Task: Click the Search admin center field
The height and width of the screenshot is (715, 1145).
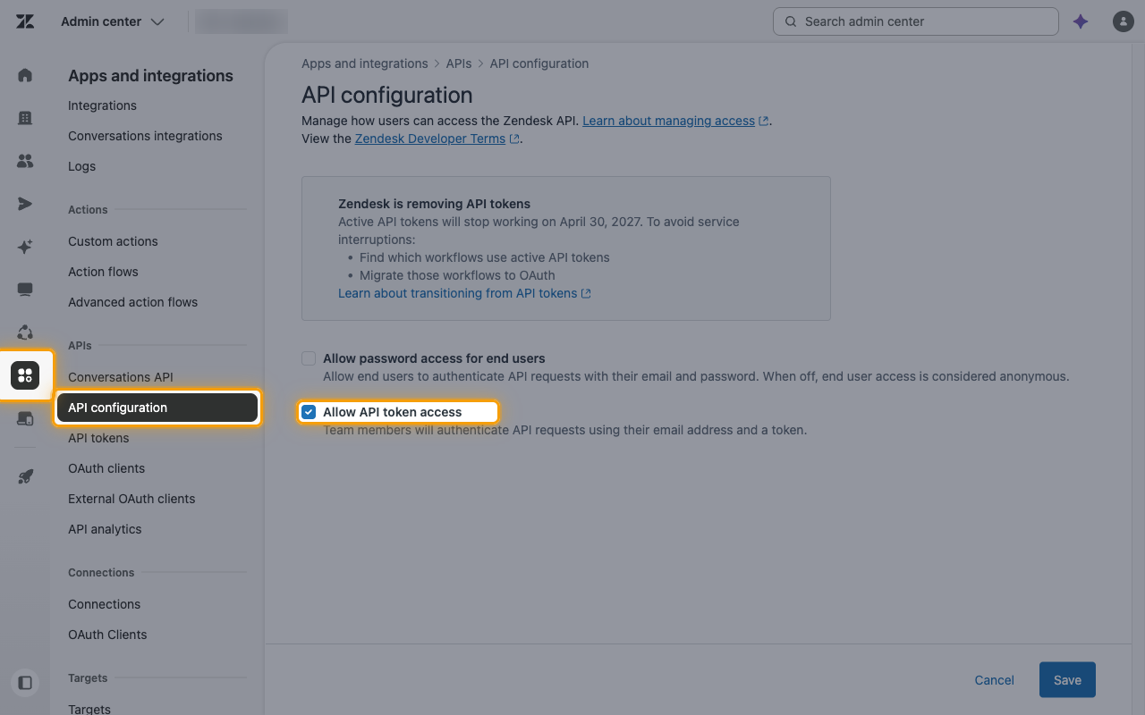Action: click(916, 21)
